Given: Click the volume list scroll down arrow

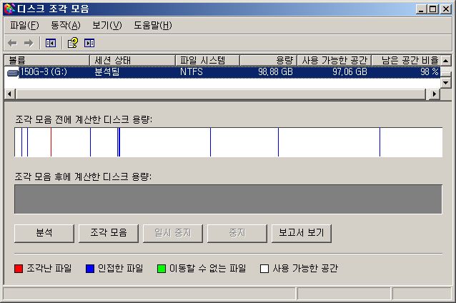Looking at the screenshot, I should tap(446, 83).
